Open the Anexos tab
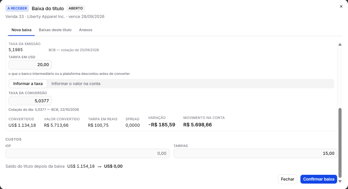This screenshot has height=189, width=348. (85, 30)
